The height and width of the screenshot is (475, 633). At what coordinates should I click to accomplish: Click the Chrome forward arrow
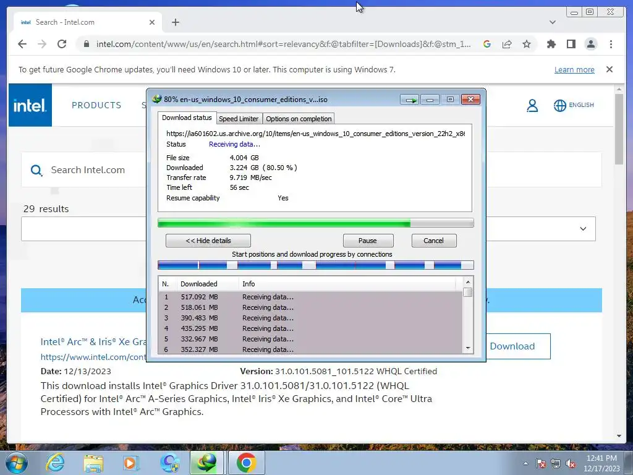click(42, 44)
